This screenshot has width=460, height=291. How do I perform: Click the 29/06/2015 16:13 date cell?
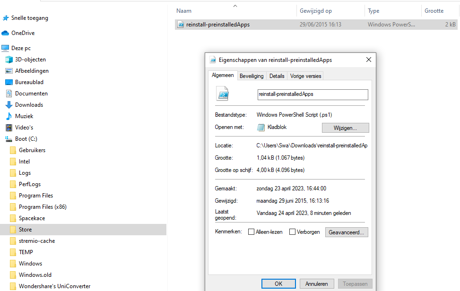pyautogui.click(x=321, y=25)
